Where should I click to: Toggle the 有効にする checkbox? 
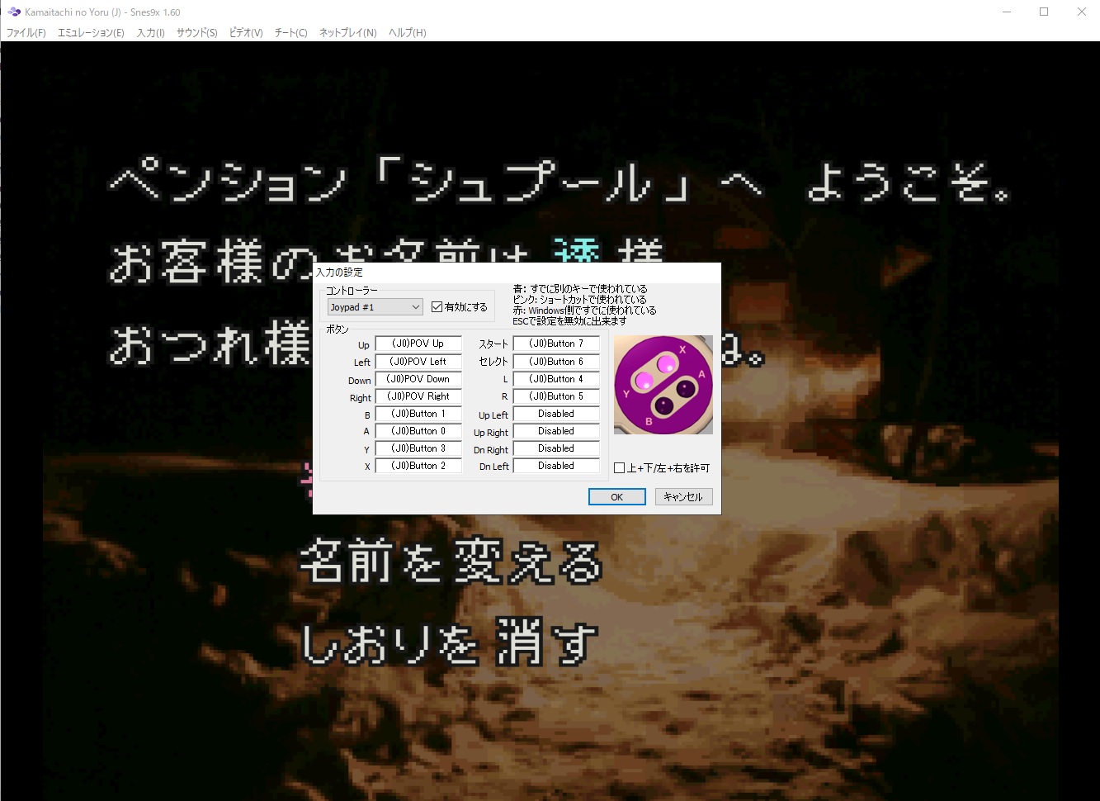[460, 307]
